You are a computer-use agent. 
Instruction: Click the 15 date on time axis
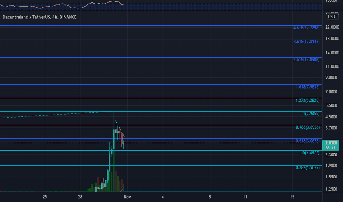(292, 197)
